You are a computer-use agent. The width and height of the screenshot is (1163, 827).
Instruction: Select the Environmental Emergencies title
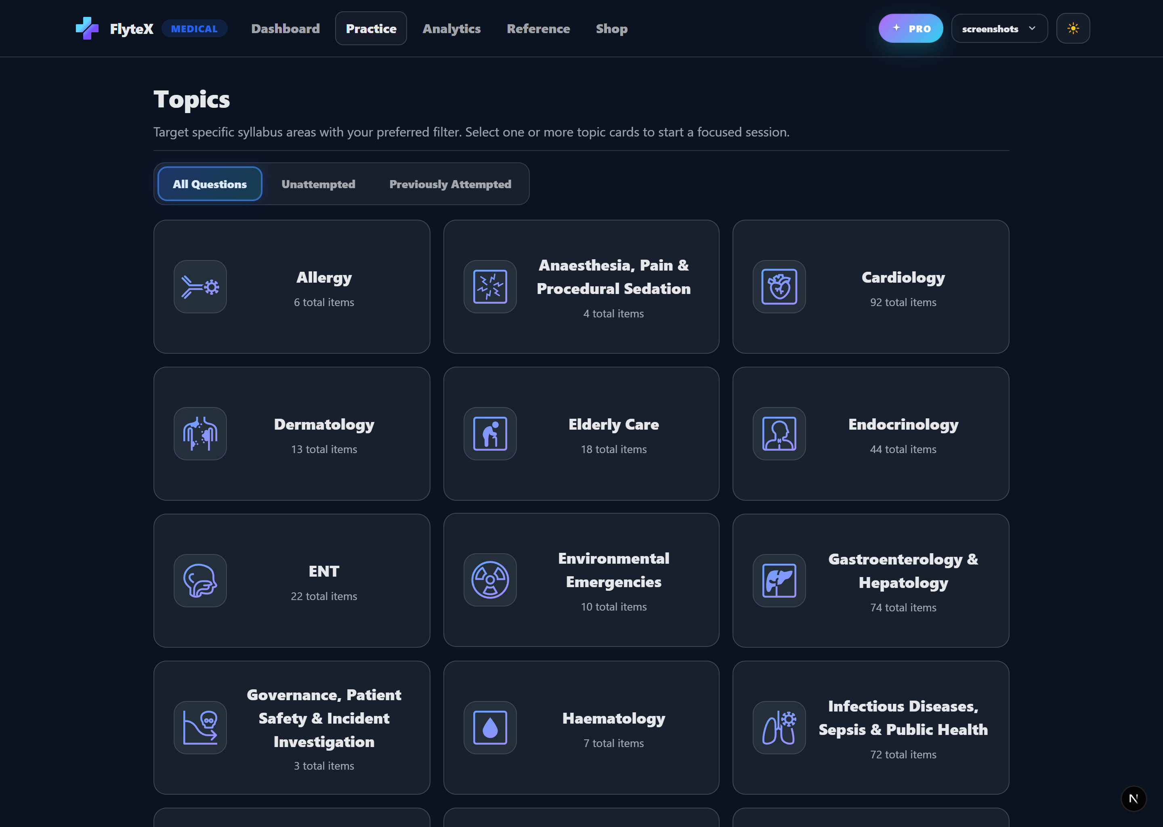point(613,570)
